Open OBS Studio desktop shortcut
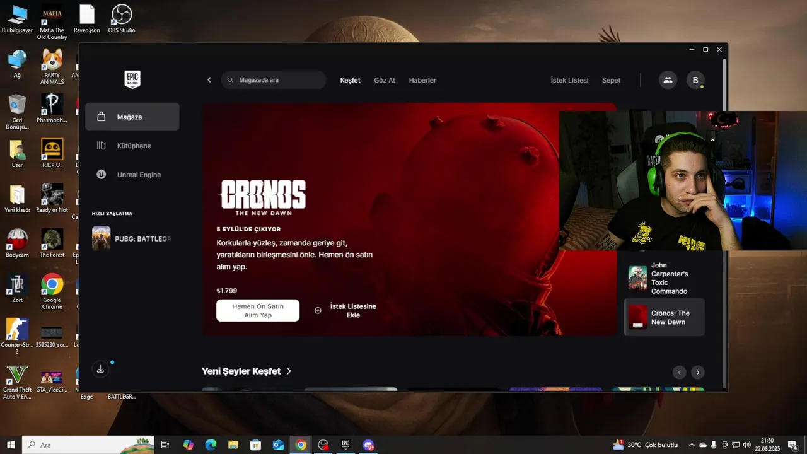807x454 pixels. [x=121, y=19]
